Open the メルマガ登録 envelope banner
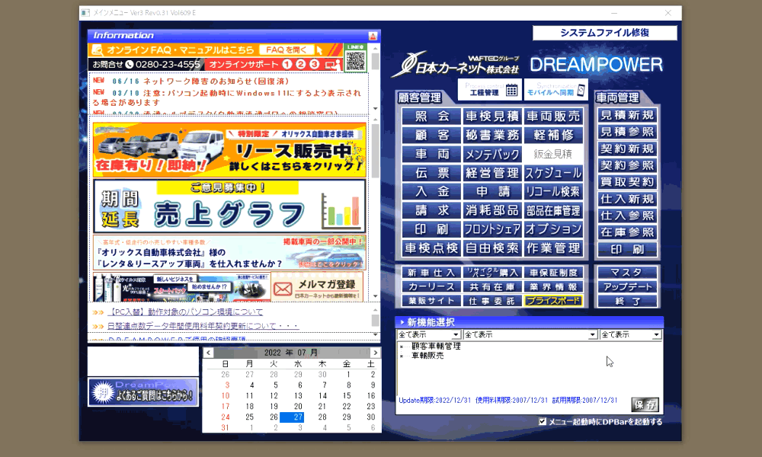Screen dimensions: 762x457 click(316, 287)
